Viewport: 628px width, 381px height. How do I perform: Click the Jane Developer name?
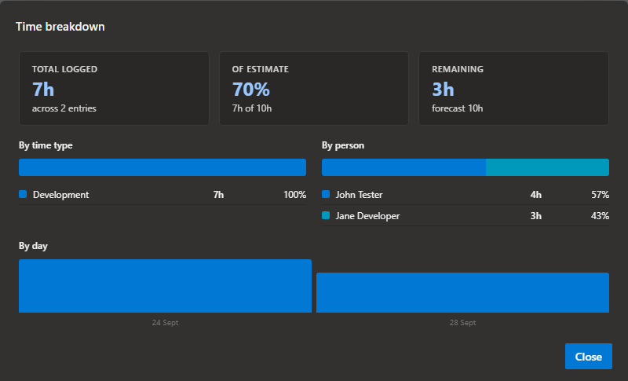(x=367, y=216)
